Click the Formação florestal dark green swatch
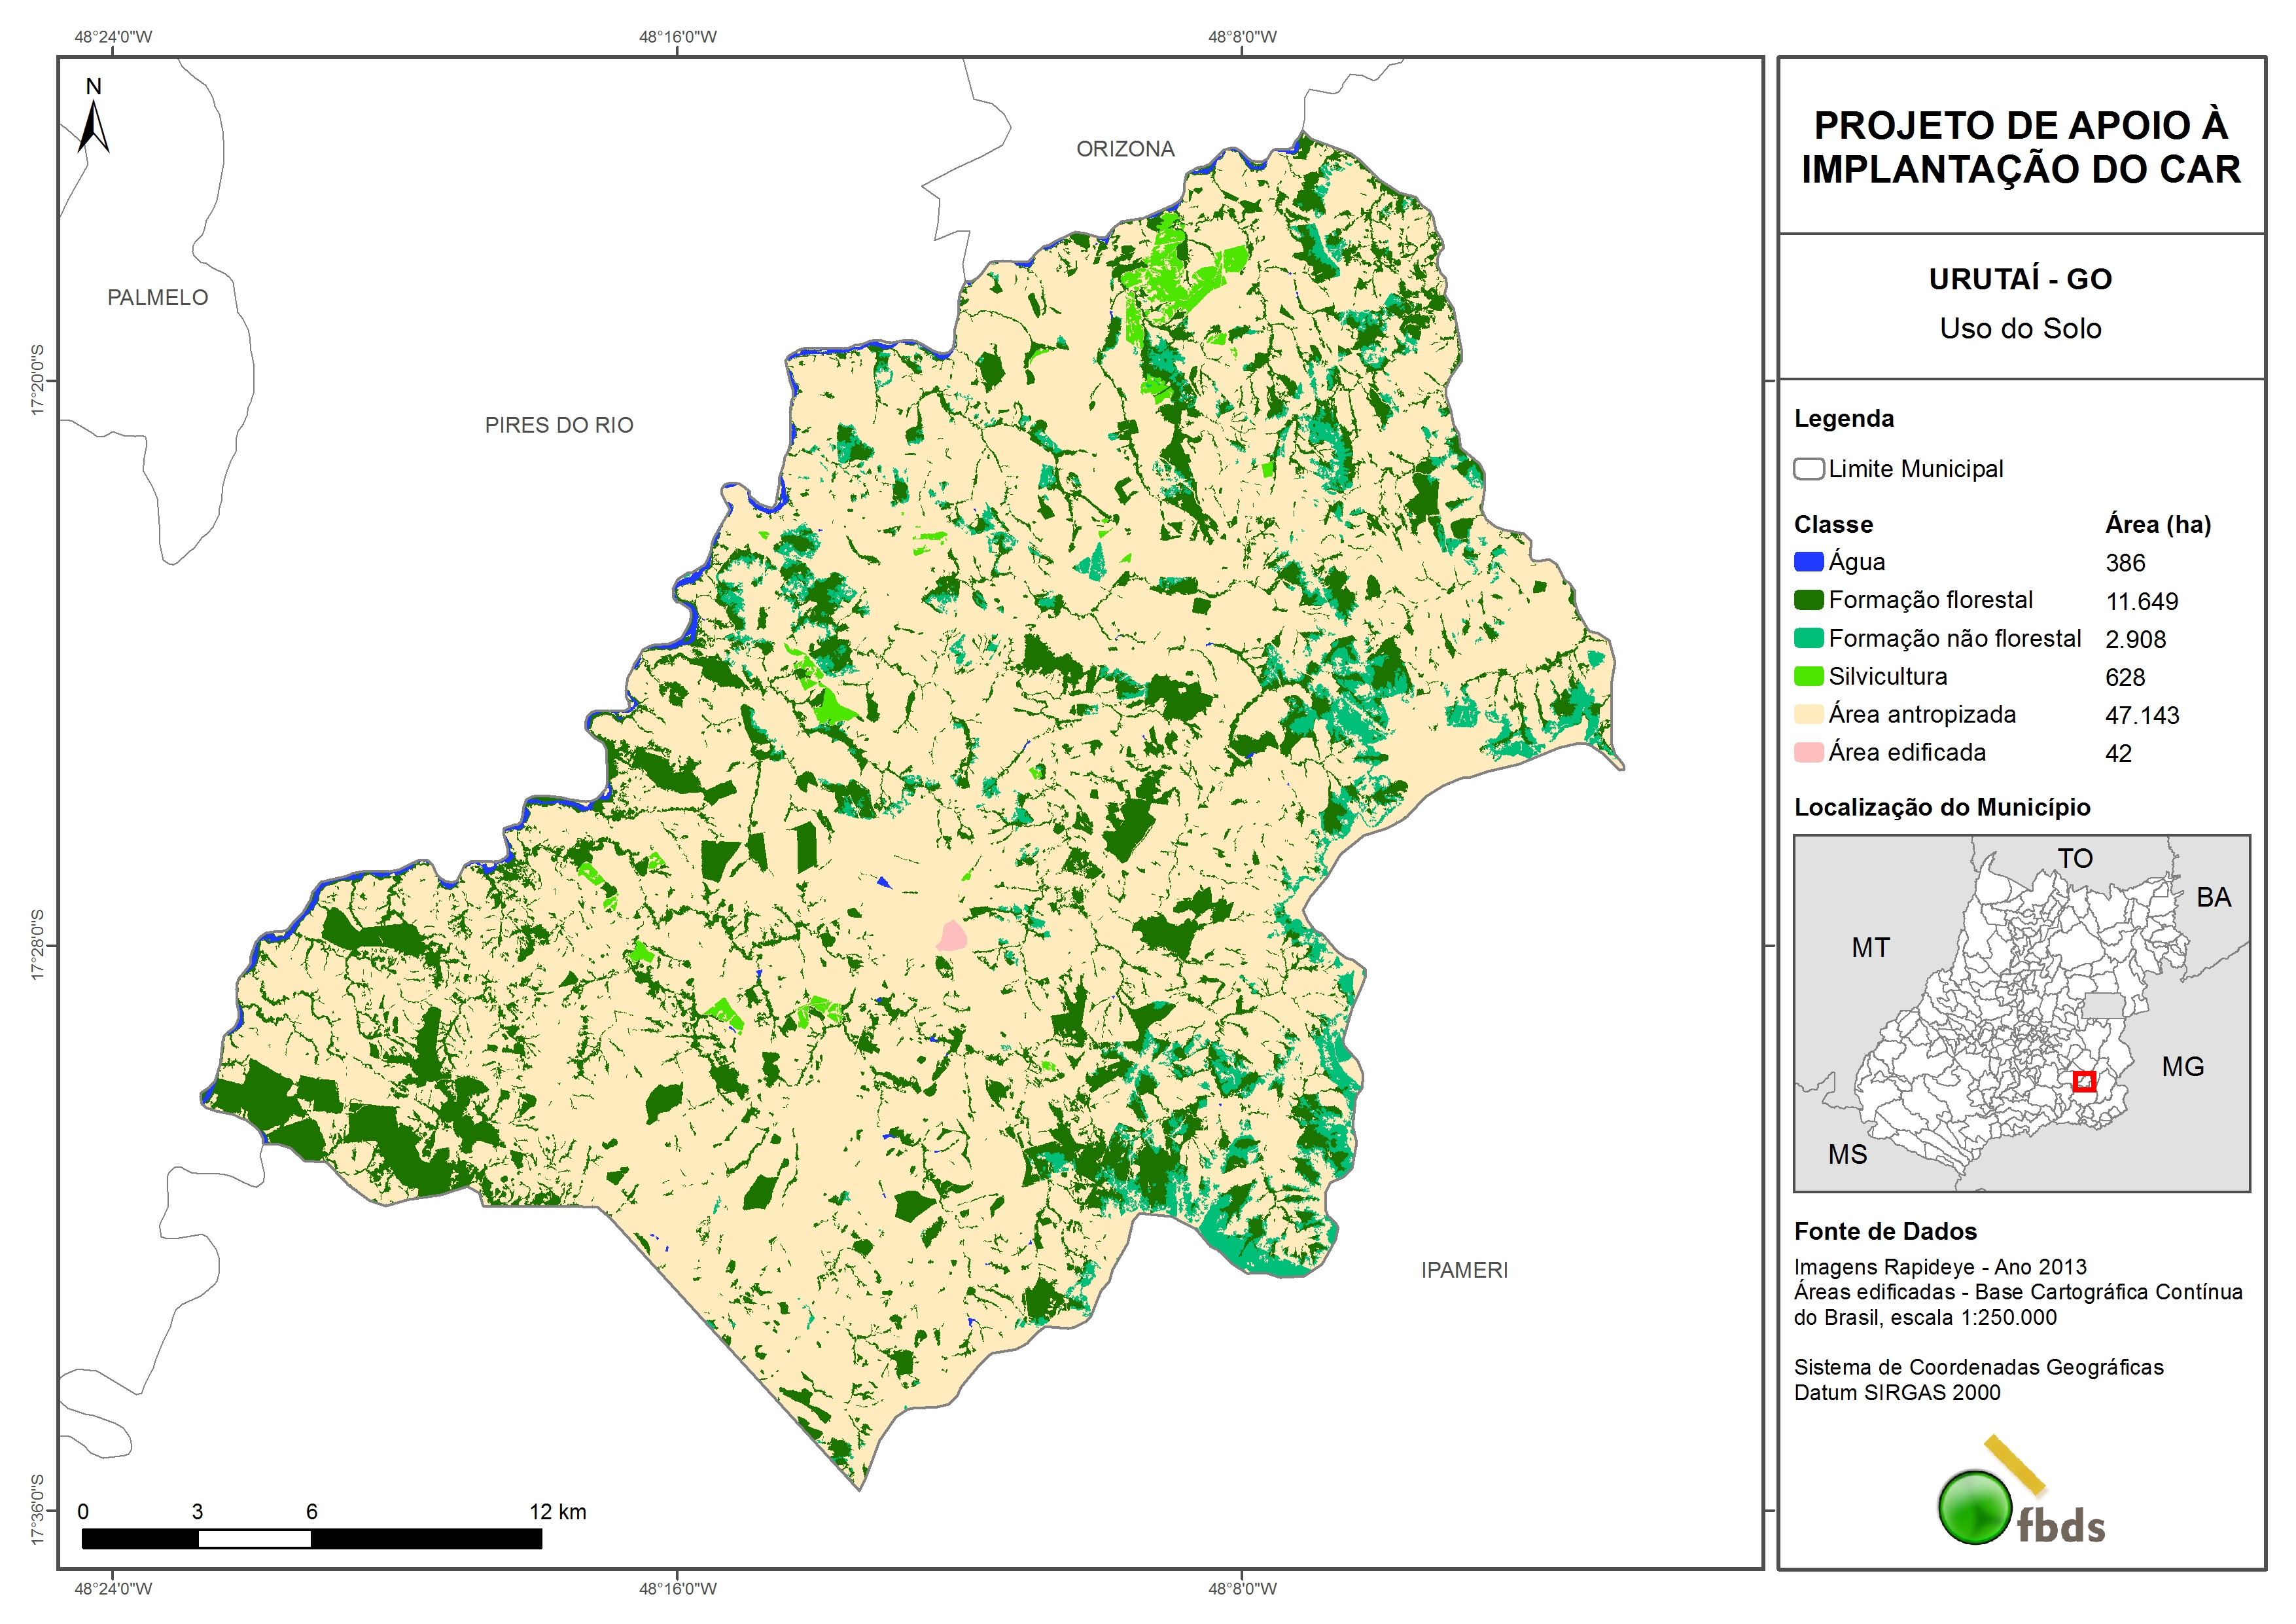 coord(1808,600)
